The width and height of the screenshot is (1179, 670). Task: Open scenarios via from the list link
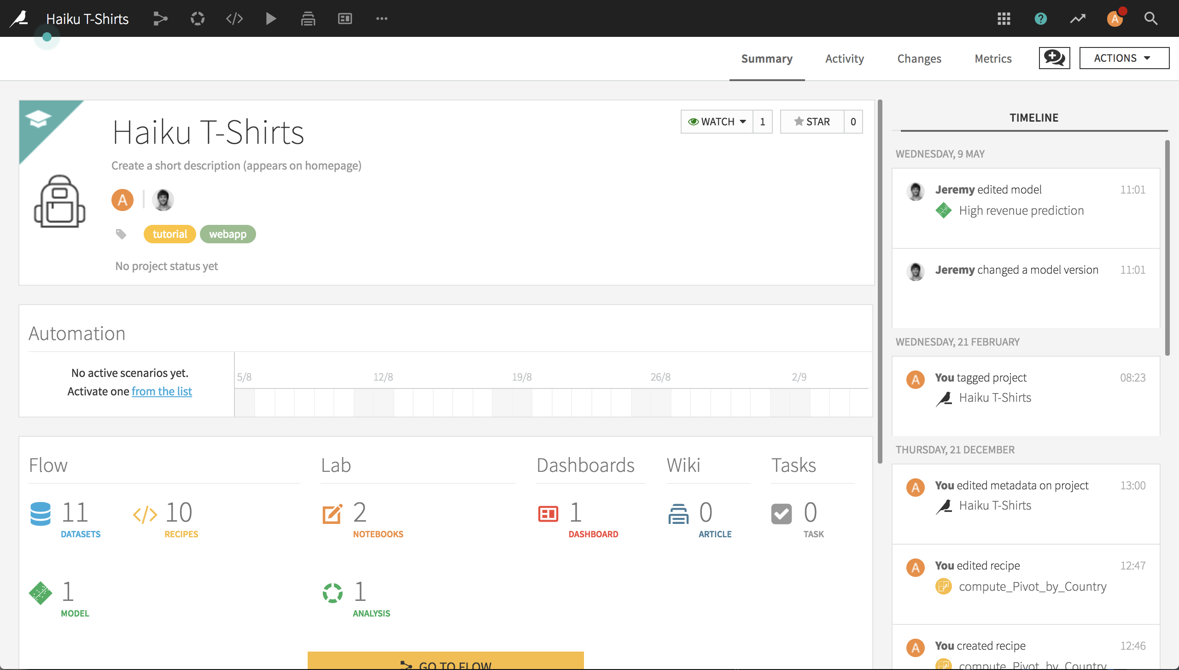(162, 391)
